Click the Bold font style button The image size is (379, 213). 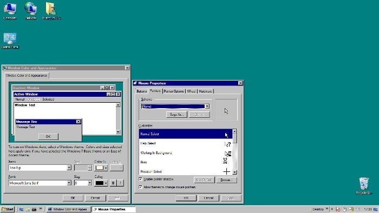(113, 183)
